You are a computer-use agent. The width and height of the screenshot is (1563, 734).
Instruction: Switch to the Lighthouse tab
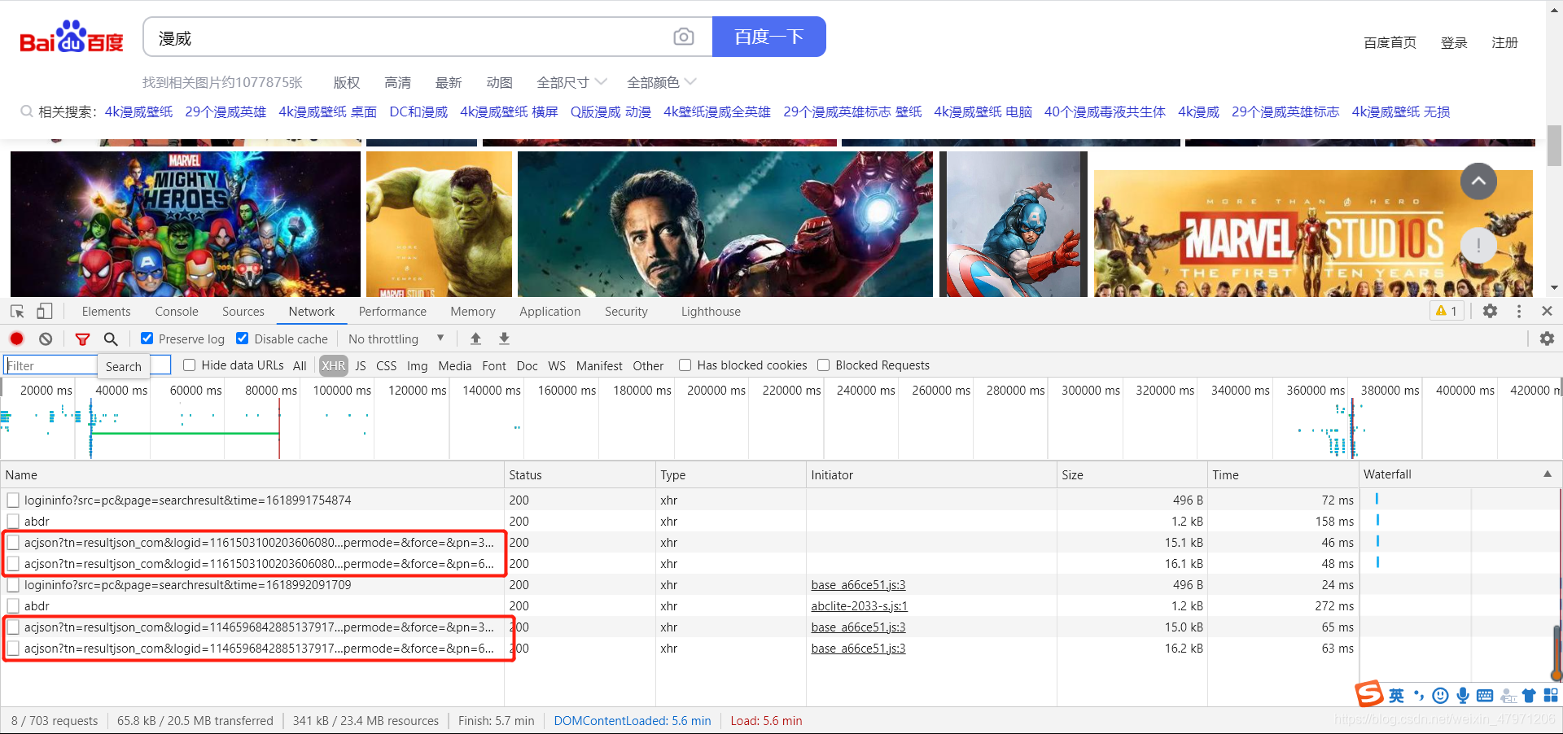[711, 312]
